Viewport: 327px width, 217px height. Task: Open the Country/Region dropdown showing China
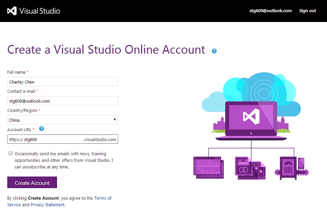click(x=63, y=120)
